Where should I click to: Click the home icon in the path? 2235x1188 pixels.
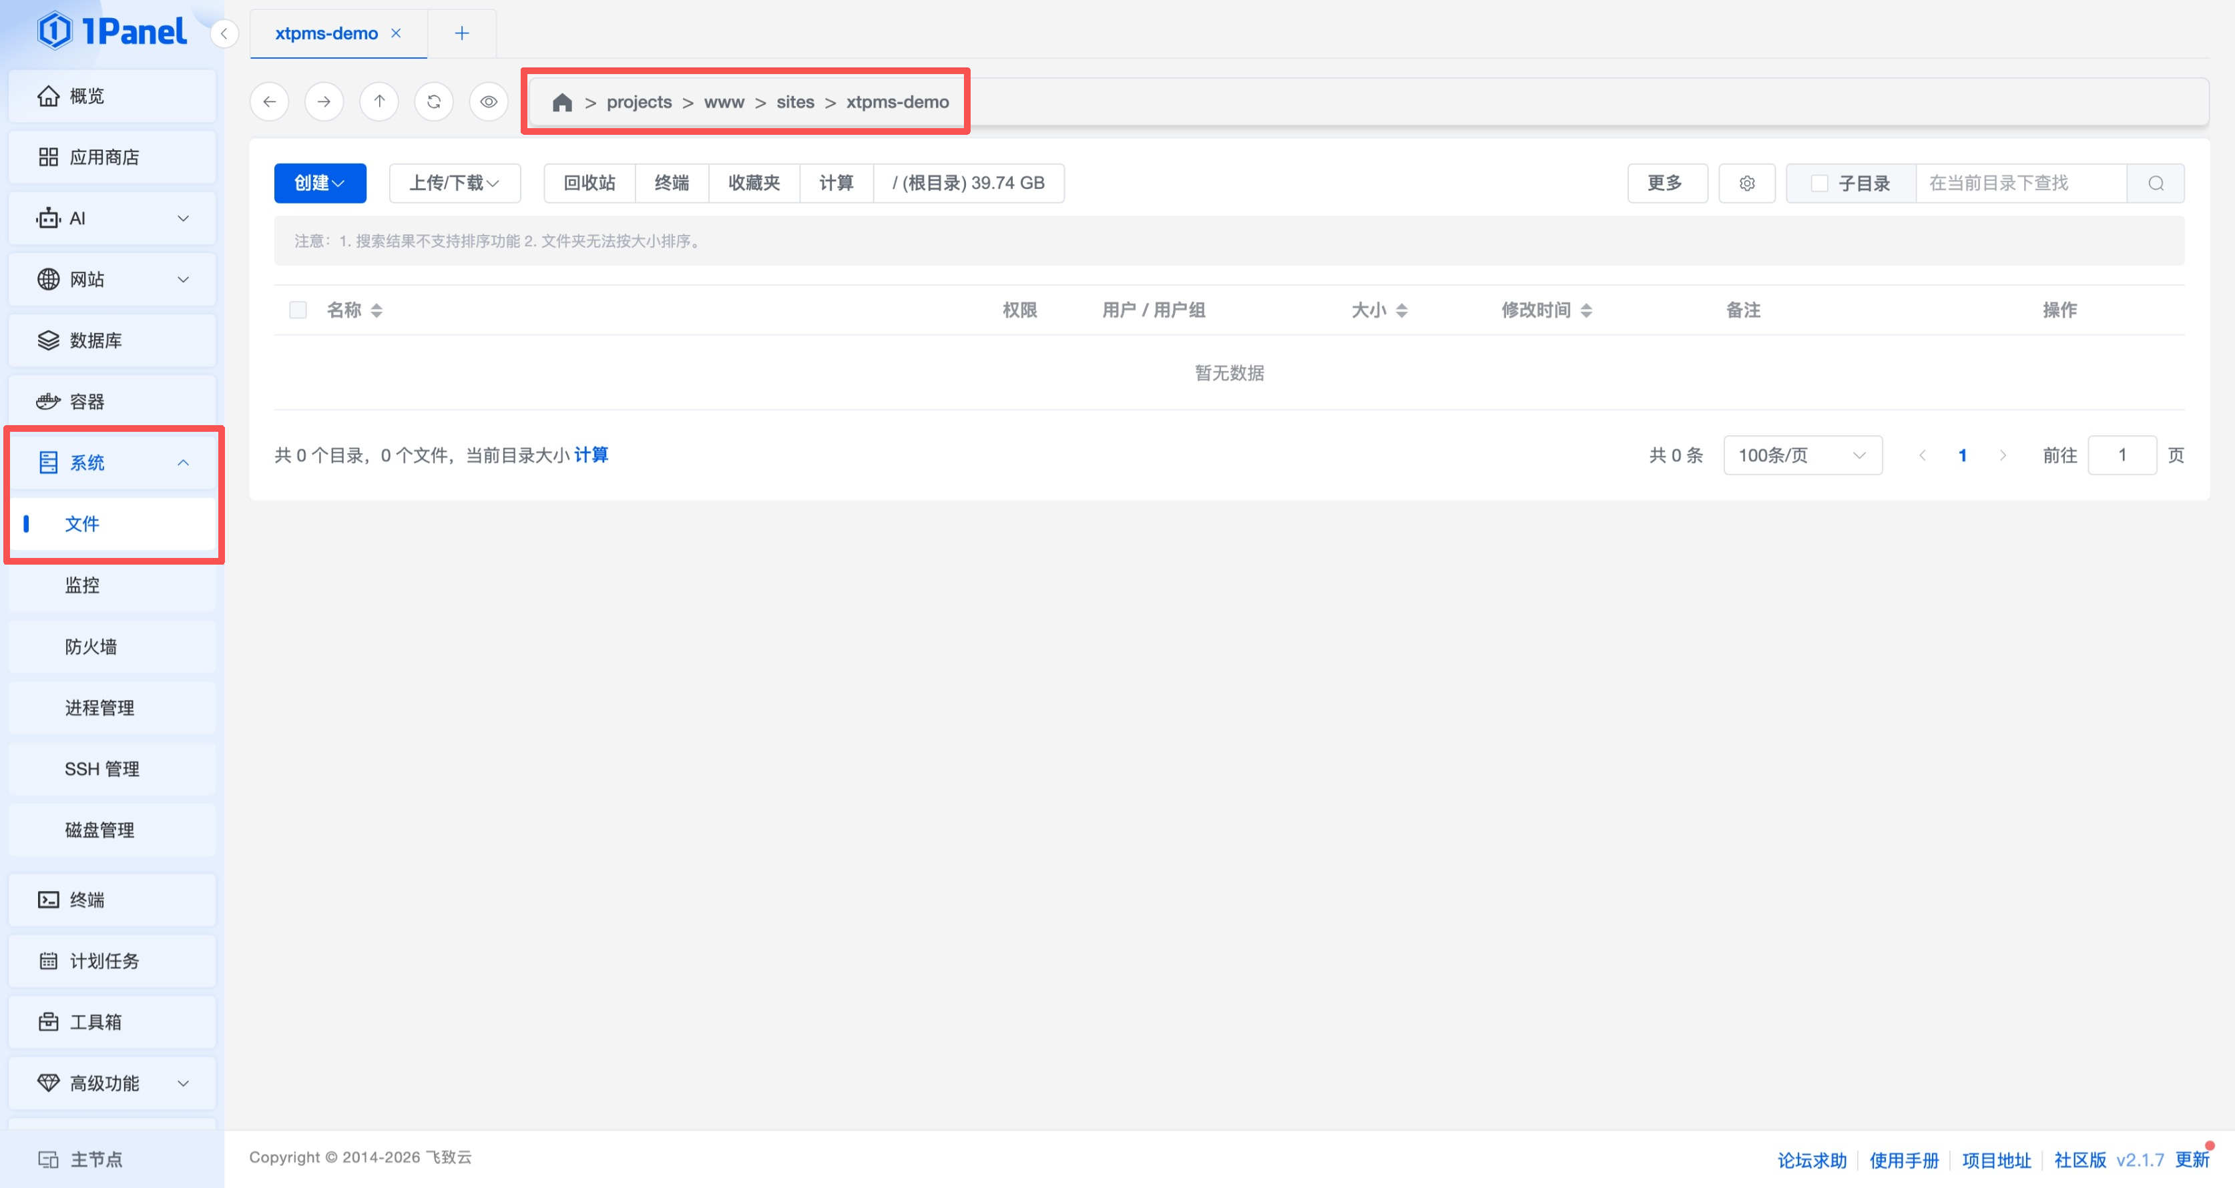point(562,102)
